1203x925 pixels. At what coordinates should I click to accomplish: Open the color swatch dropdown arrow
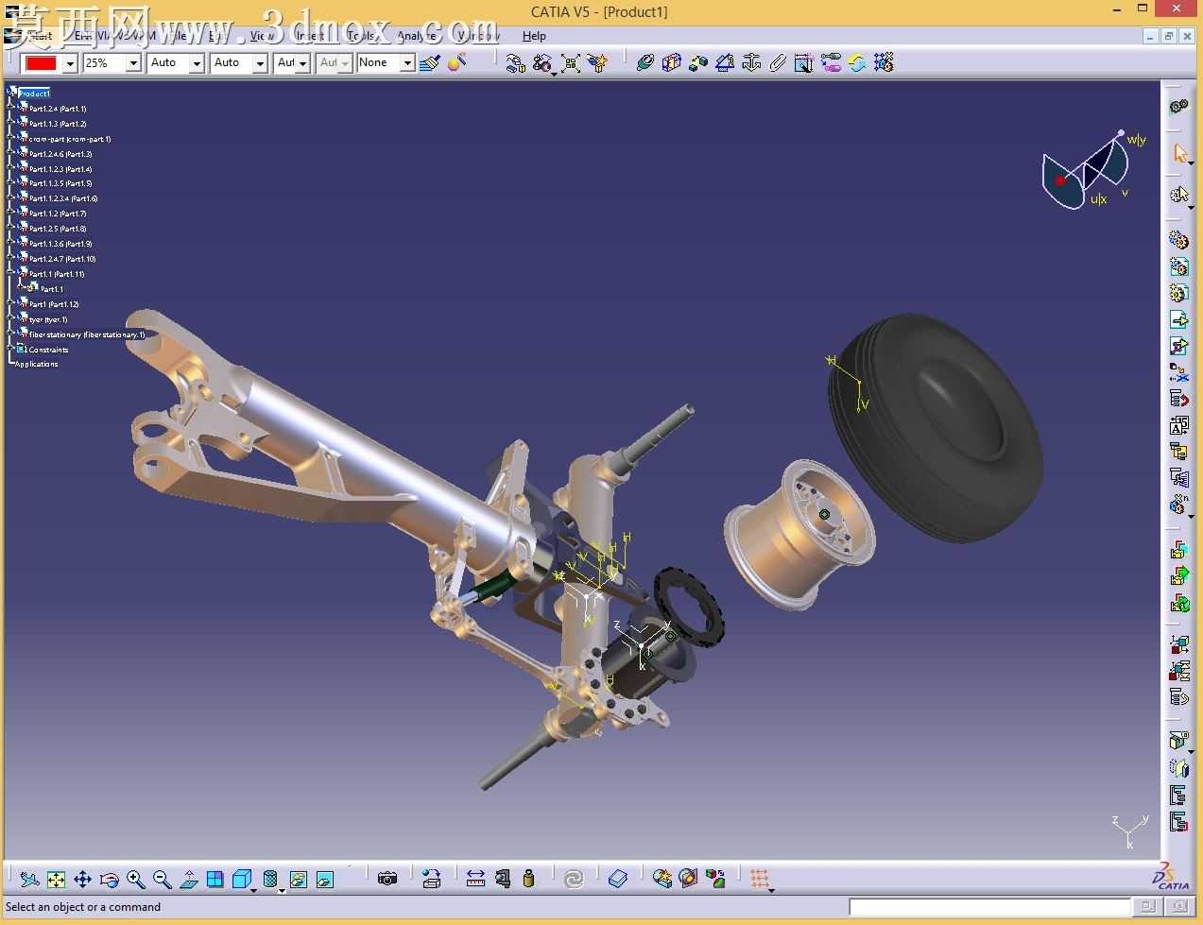pos(70,63)
